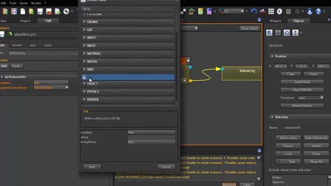
Task: Click the gray panel icon beside the gear
Action: point(288,11)
